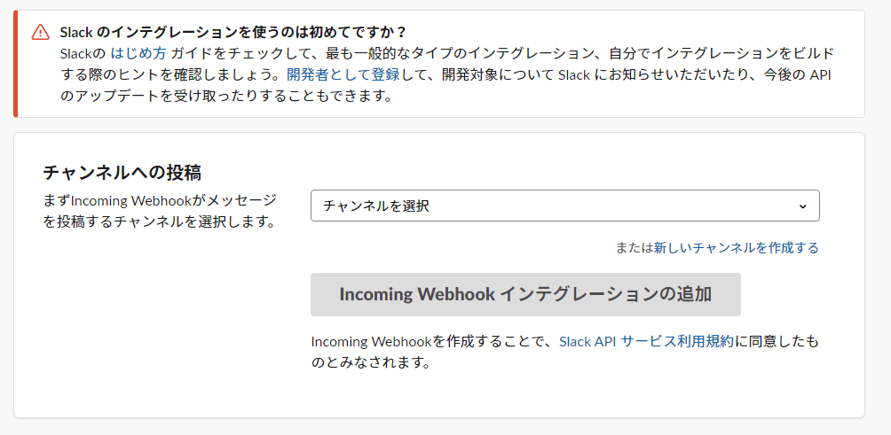Screen dimensions: 891x435
Task: Open the はじめ方 guide link
Action: [x=138, y=53]
